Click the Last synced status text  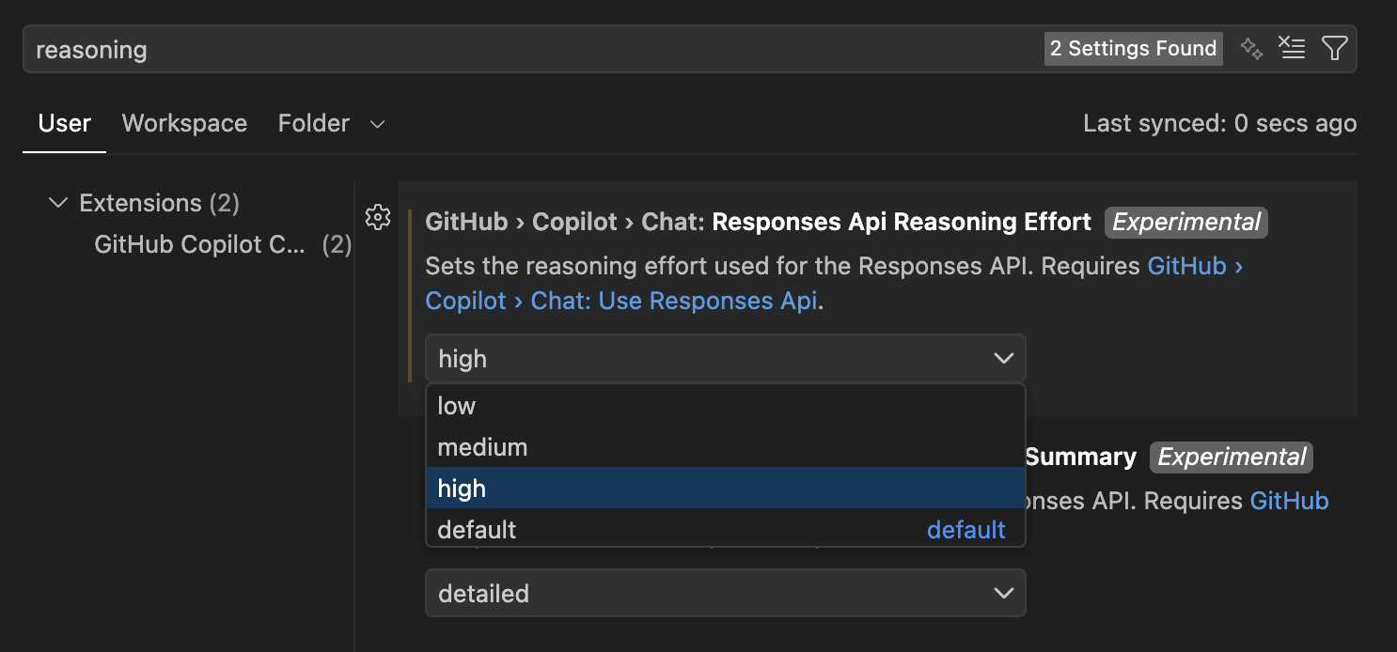(x=1219, y=123)
